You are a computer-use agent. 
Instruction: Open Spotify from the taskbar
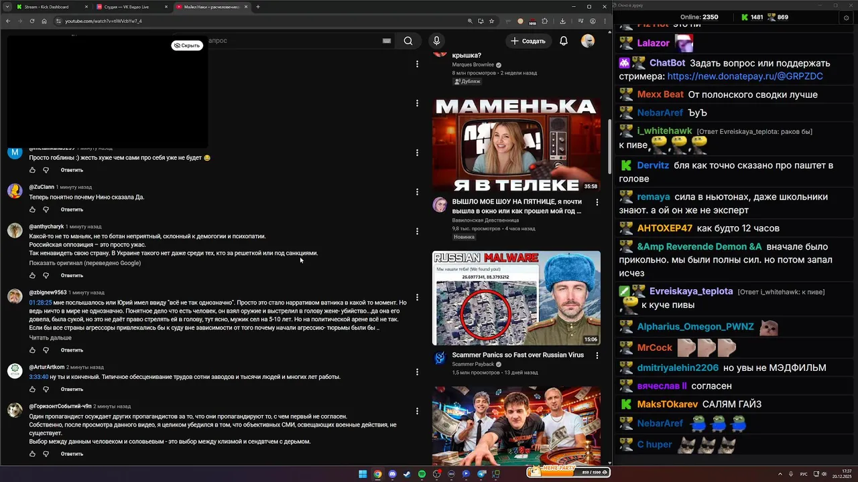tap(422, 474)
